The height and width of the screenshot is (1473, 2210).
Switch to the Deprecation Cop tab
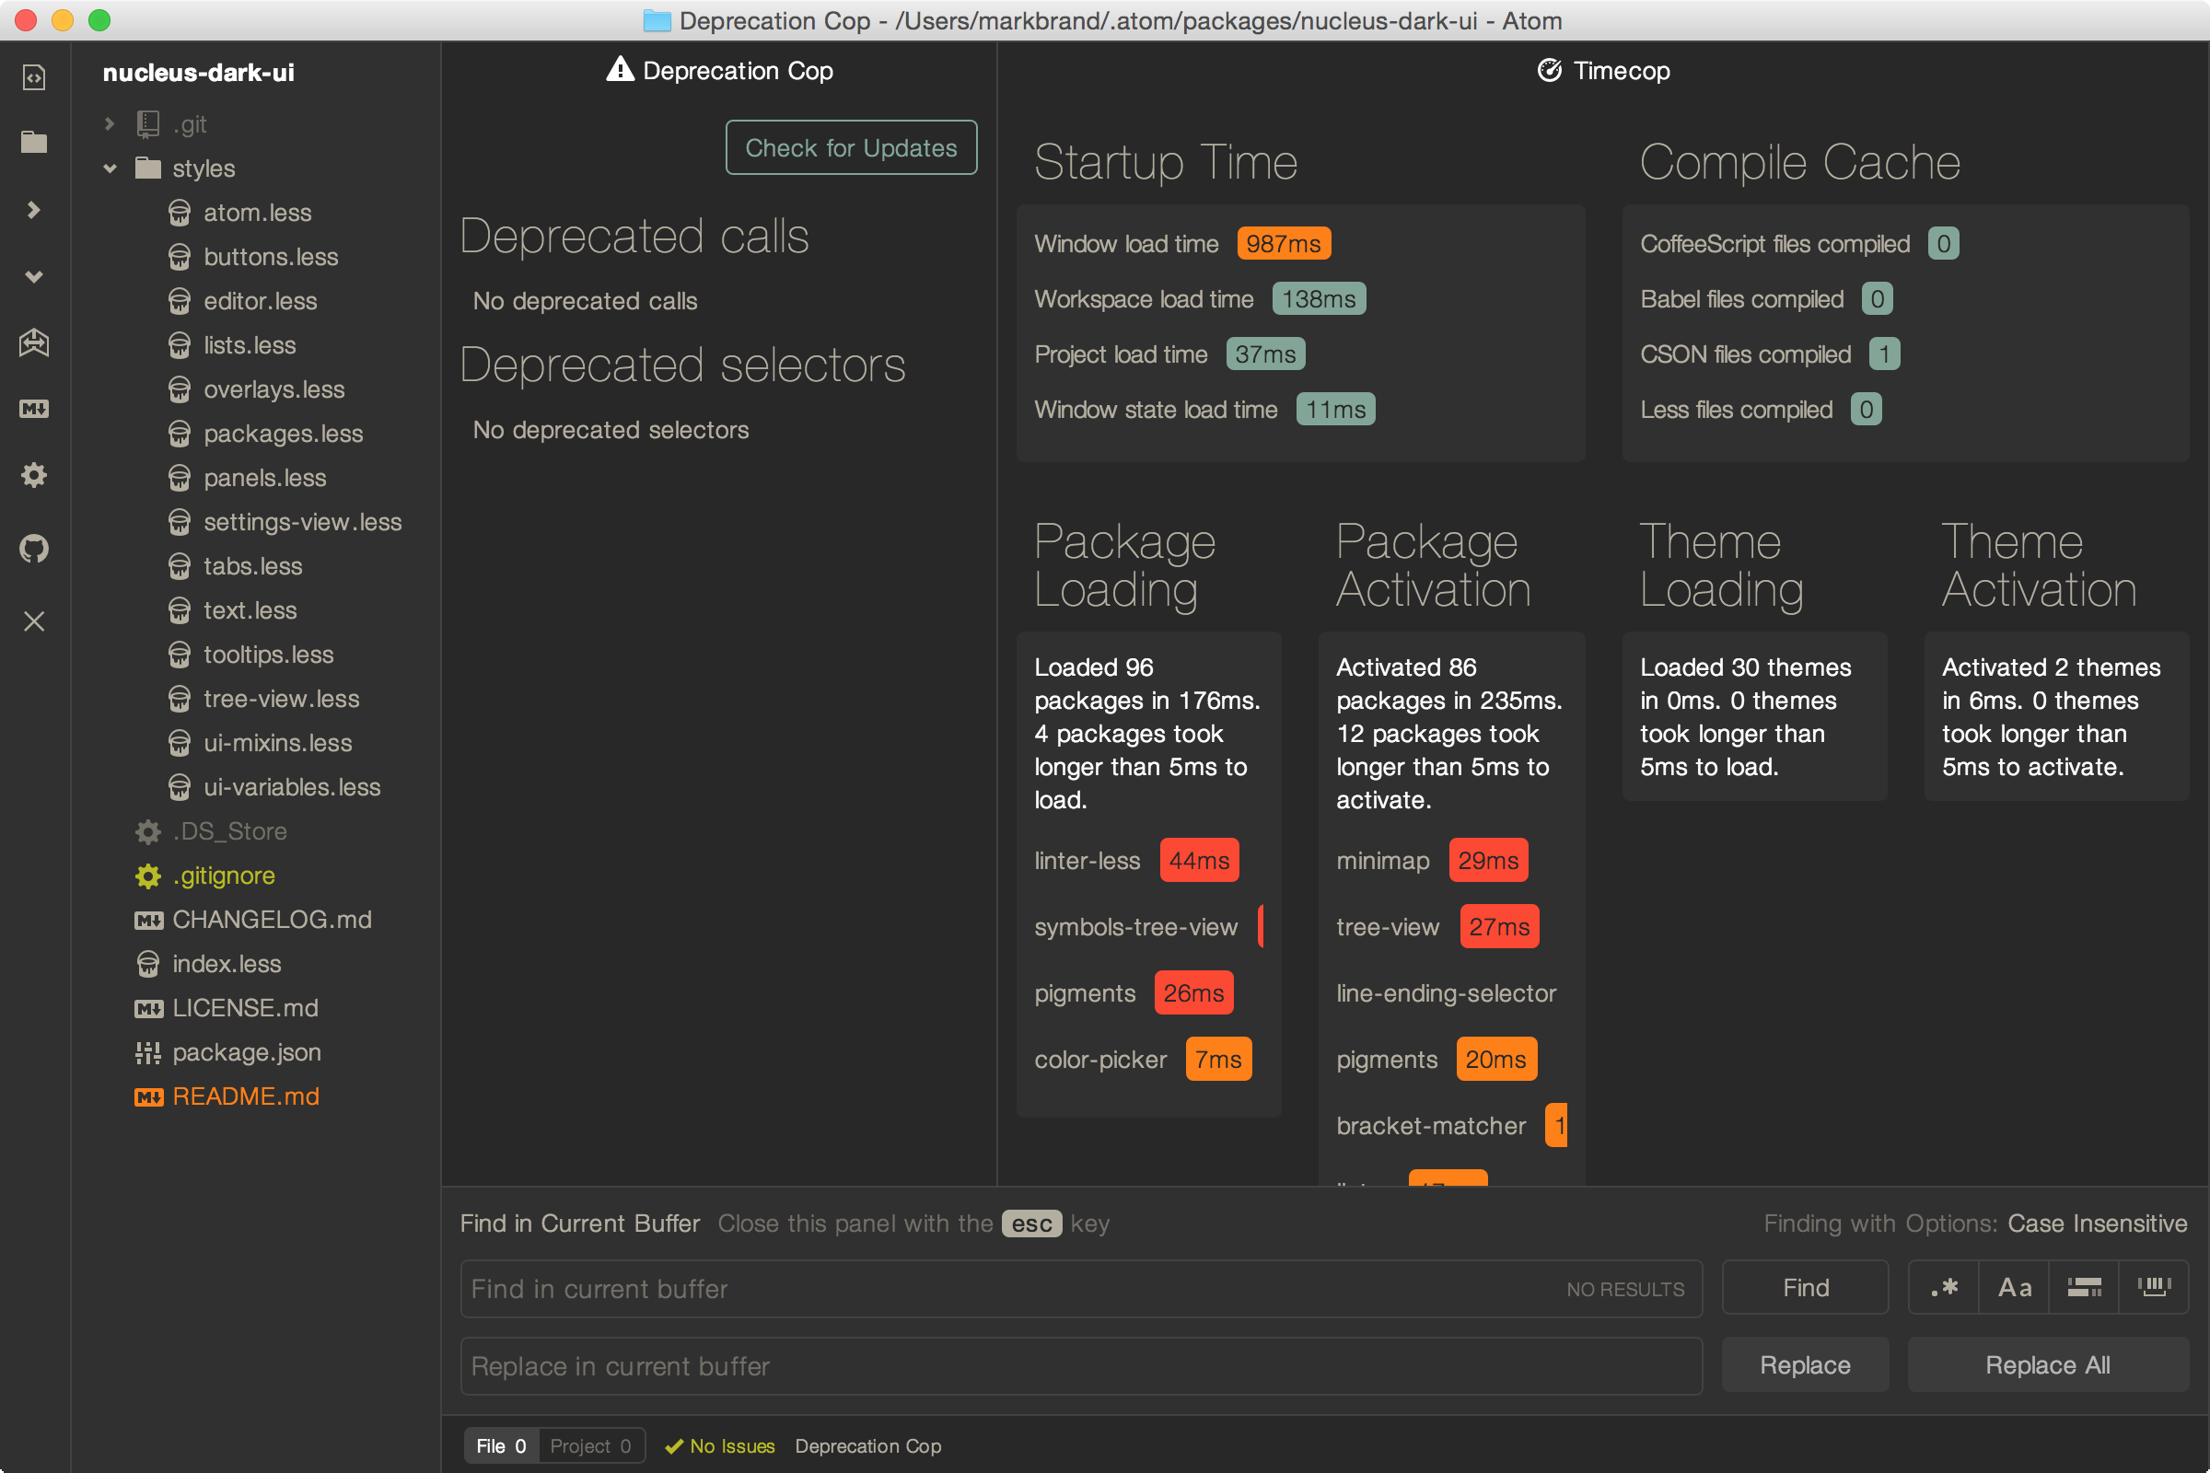pyautogui.click(x=719, y=71)
